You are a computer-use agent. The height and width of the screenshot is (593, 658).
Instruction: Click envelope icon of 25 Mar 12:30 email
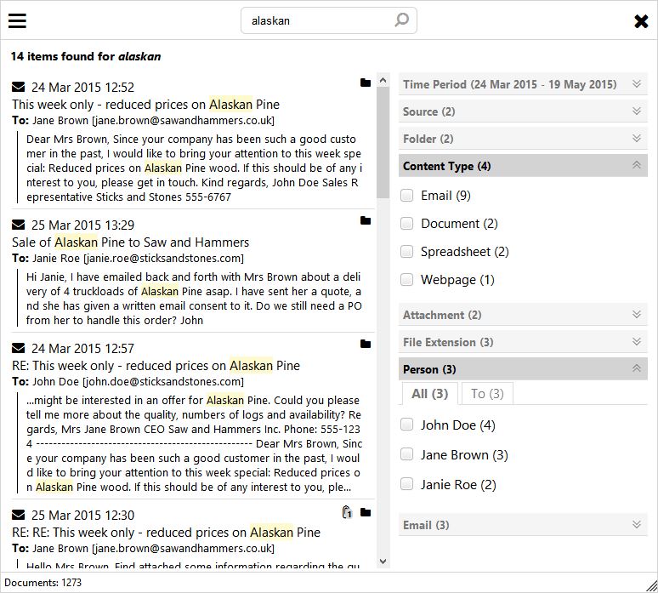coord(19,515)
